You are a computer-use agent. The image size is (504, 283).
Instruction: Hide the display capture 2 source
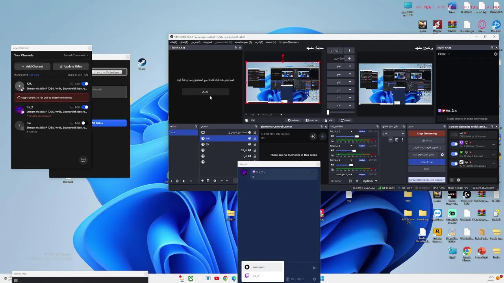coord(249,132)
